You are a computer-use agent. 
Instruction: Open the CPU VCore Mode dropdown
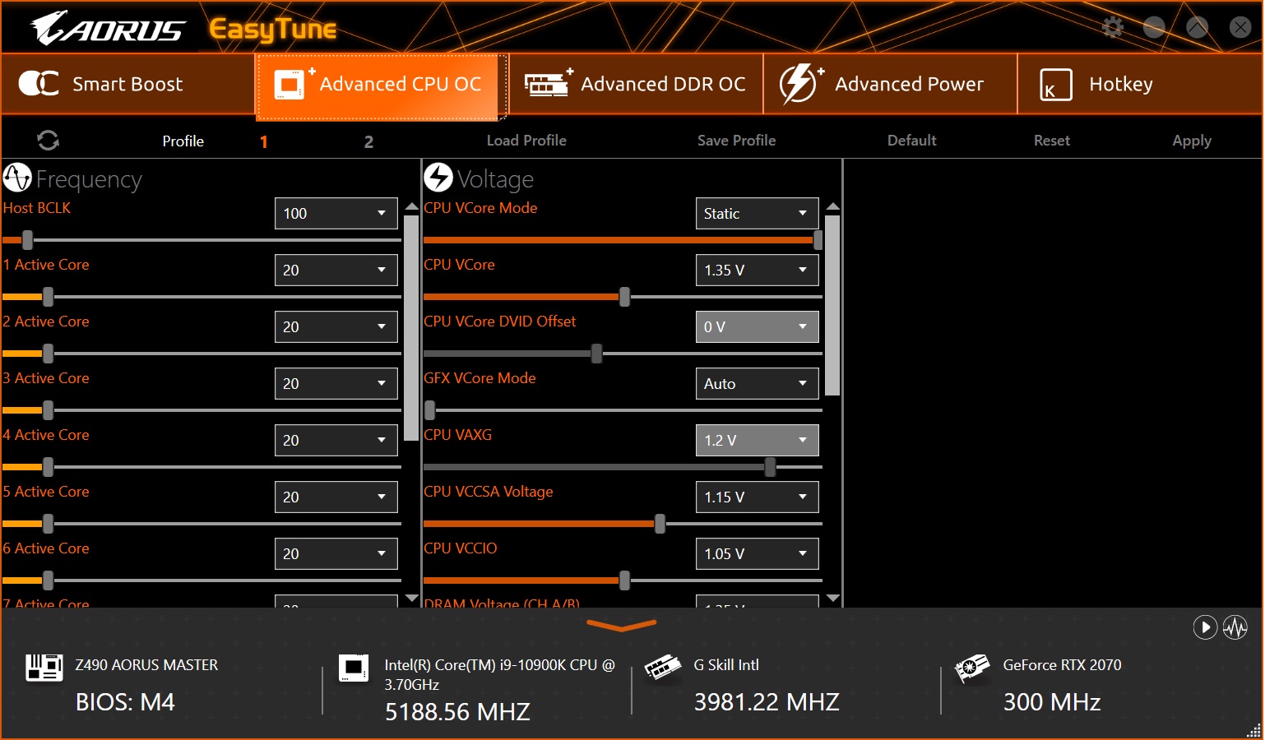coord(757,214)
